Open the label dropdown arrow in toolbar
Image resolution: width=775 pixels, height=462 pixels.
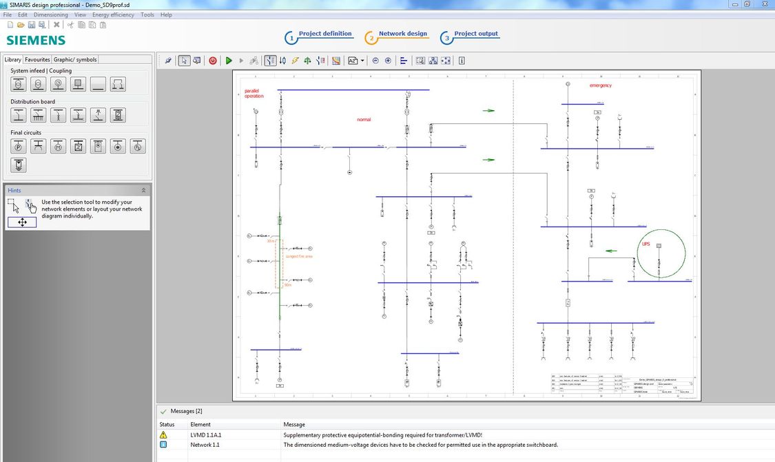[x=362, y=61]
